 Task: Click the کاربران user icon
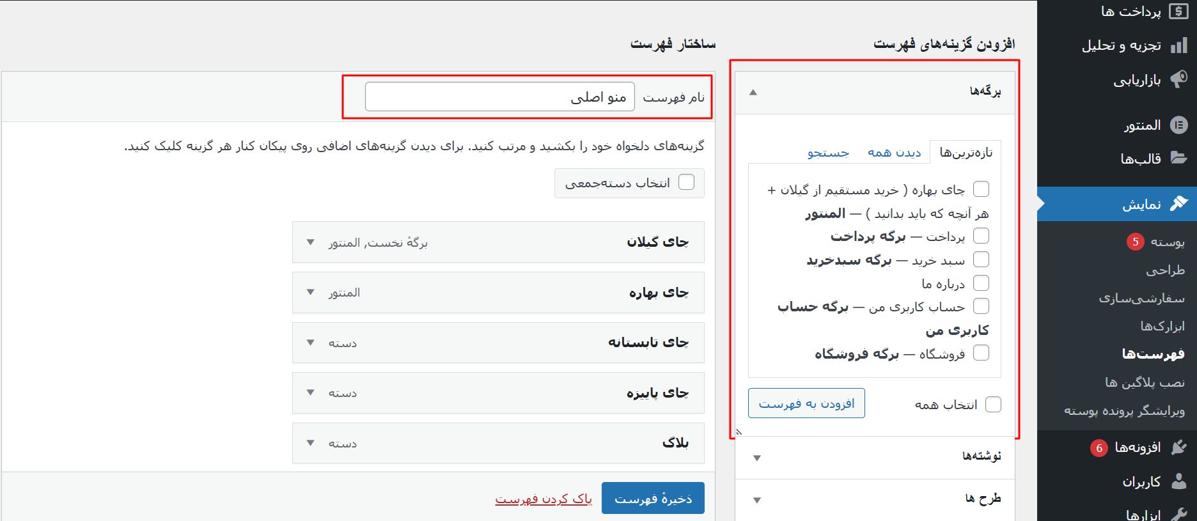click(x=1178, y=481)
